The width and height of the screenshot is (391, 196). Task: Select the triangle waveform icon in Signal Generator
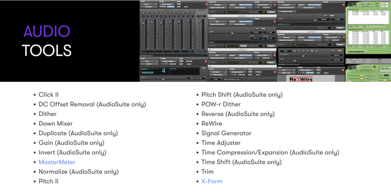click(x=308, y=51)
